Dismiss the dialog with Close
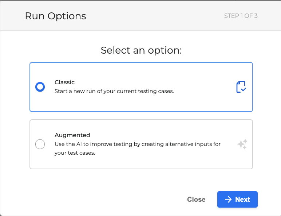 tap(196, 199)
